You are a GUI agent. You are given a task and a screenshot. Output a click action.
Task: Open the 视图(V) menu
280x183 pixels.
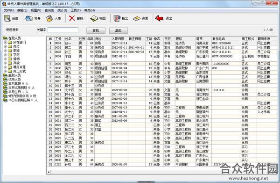pos(36,10)
